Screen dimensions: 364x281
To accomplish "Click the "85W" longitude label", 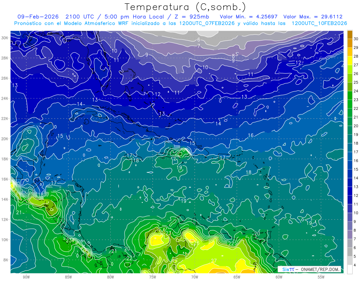I will (68, 277).
